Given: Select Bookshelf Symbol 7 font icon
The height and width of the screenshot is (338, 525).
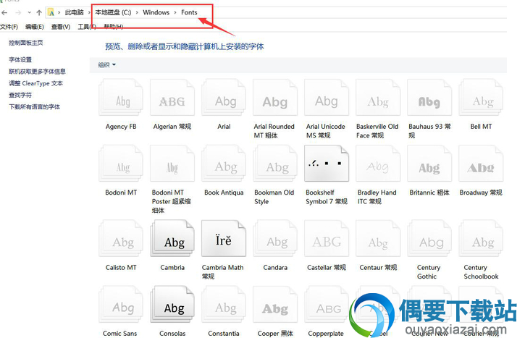Looking at the screenshot, I should pos(327,164).
